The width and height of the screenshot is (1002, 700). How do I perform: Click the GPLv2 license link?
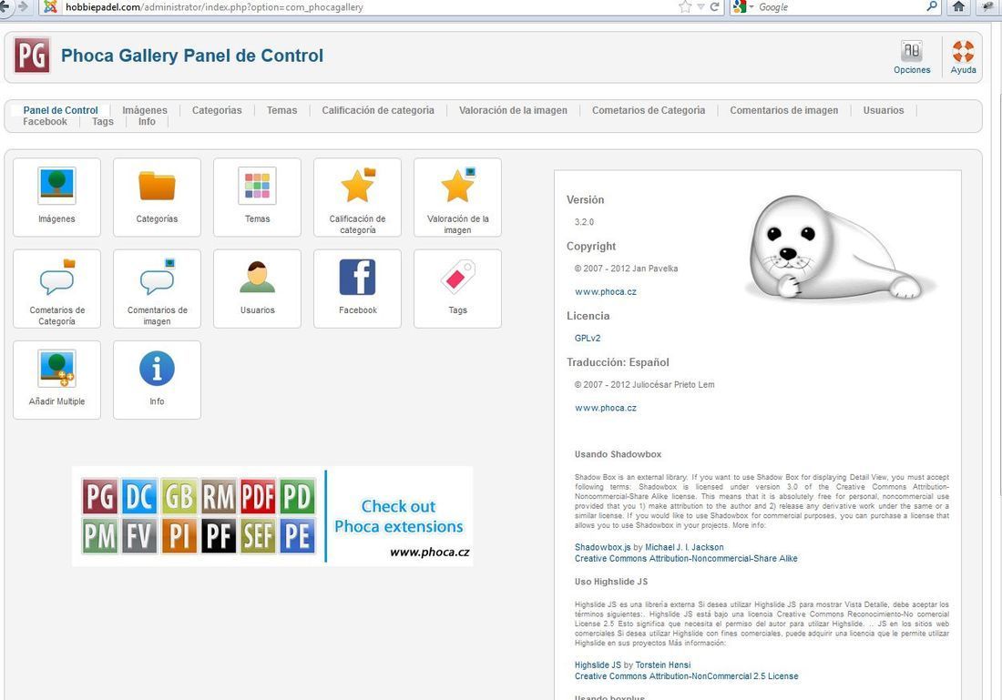tap(588, 338)
